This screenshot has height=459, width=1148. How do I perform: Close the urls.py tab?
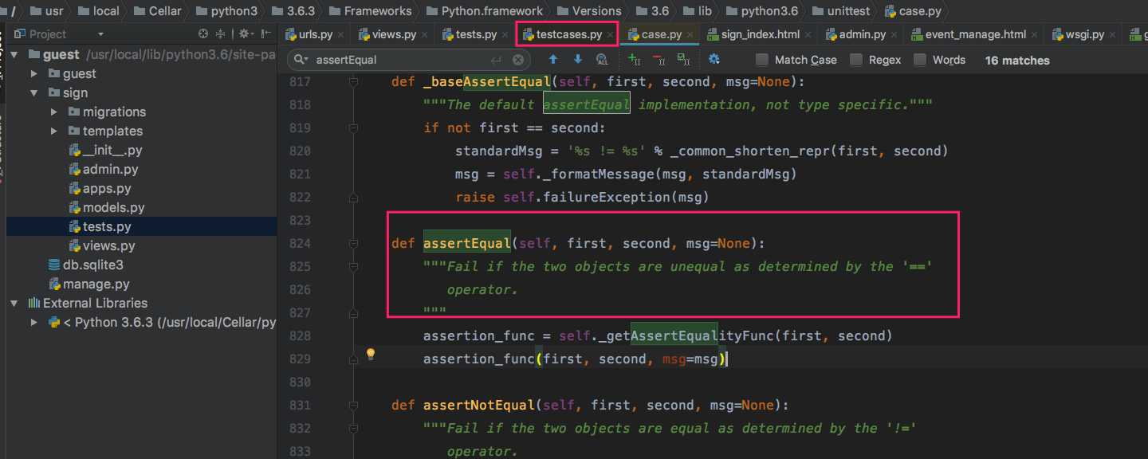[341, 35]
